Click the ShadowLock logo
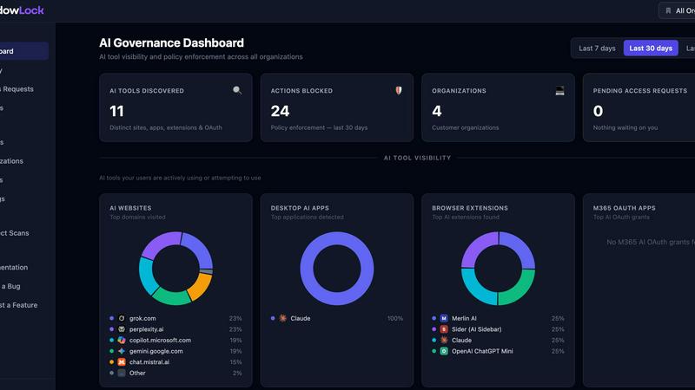 22,10
